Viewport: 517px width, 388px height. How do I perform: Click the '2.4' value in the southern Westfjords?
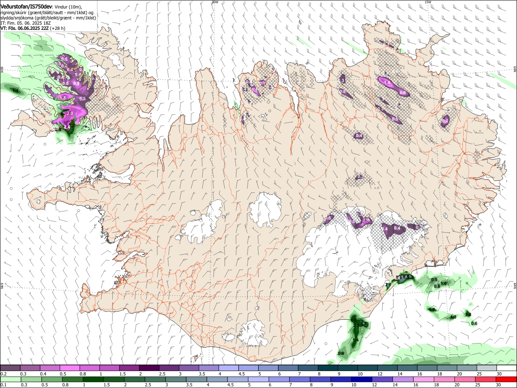[67, 127]
